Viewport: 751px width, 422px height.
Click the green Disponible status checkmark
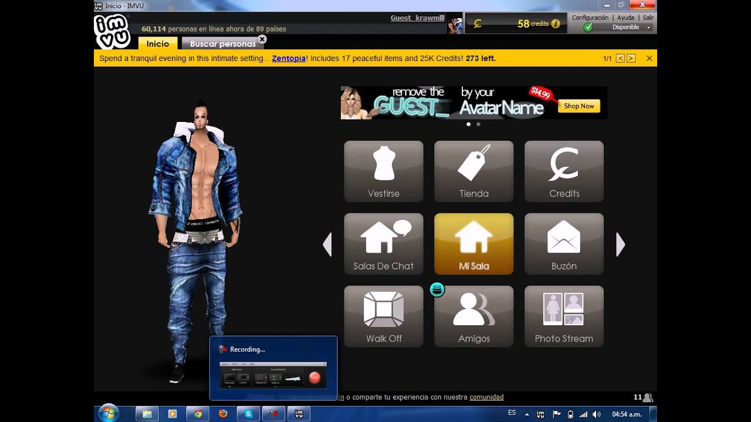[x=588, y=27]
